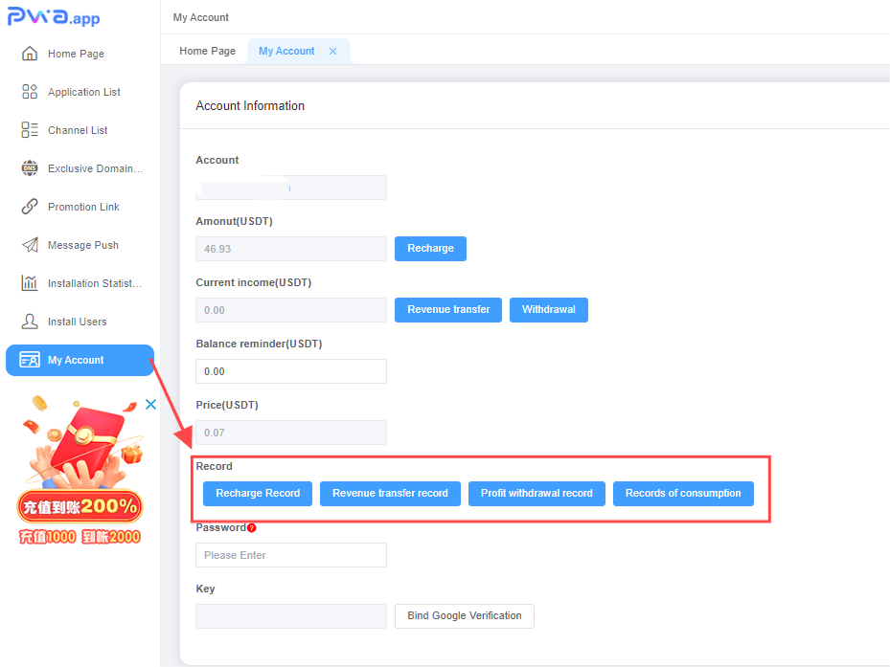
Task: Click the Exclusive Domain DNS globe icon
Action: coord(30,168)
